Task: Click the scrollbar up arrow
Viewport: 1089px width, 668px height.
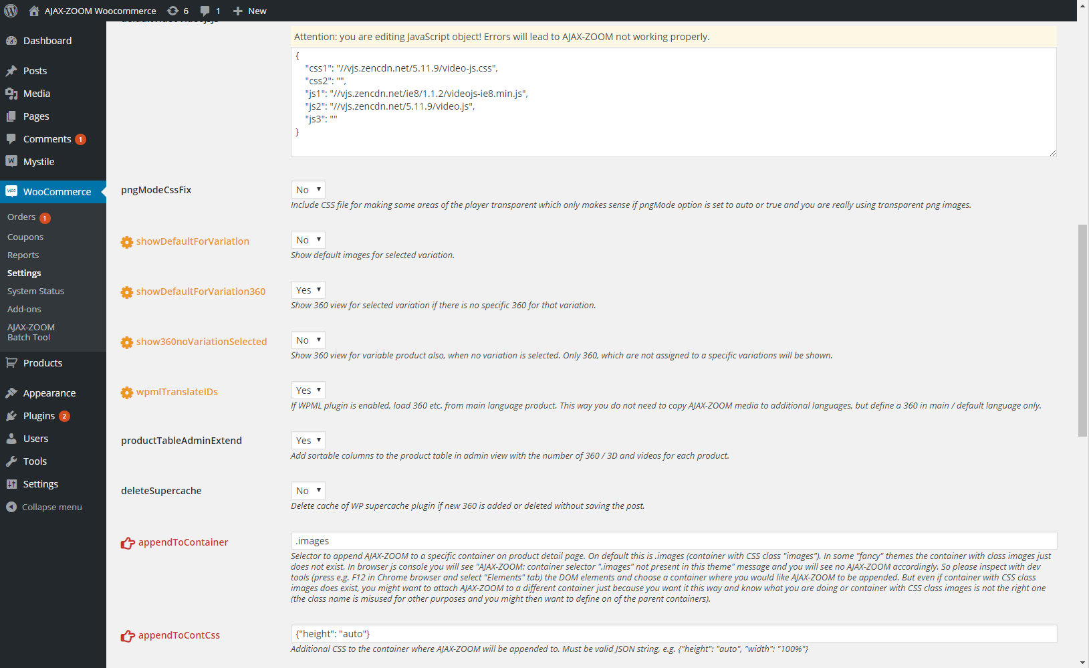Action: (1083, 5)
